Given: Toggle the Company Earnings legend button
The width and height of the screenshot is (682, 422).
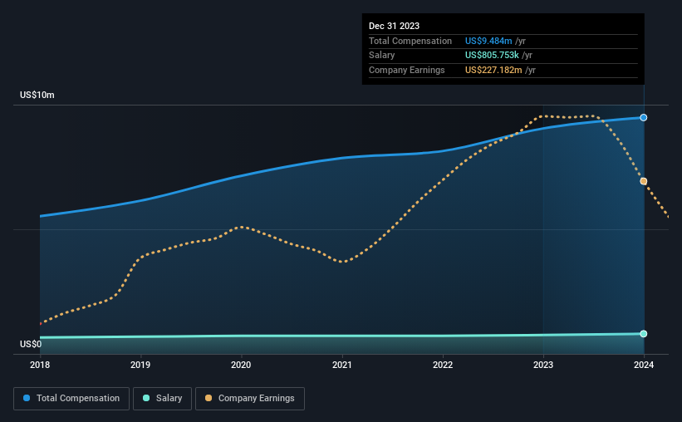Looking at the screenshot, I should click(x=250, y=399).
